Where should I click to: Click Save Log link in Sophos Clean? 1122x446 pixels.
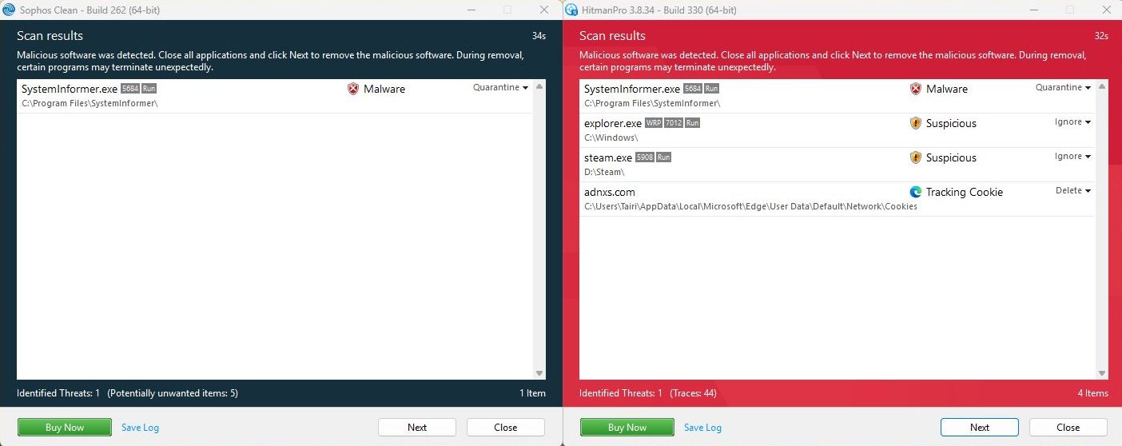140,428
